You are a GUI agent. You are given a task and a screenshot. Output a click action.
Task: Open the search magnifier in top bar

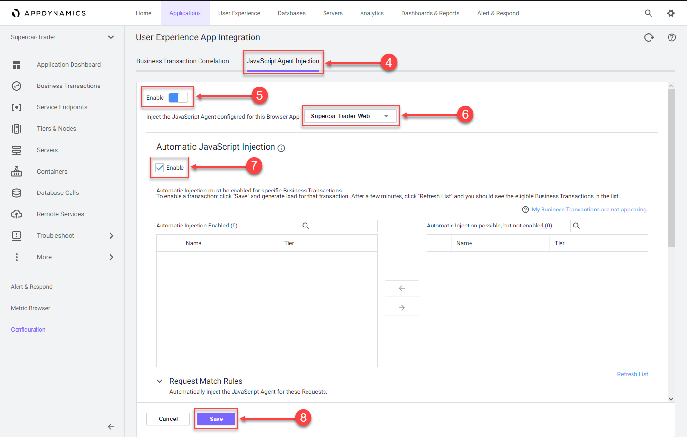648,13
